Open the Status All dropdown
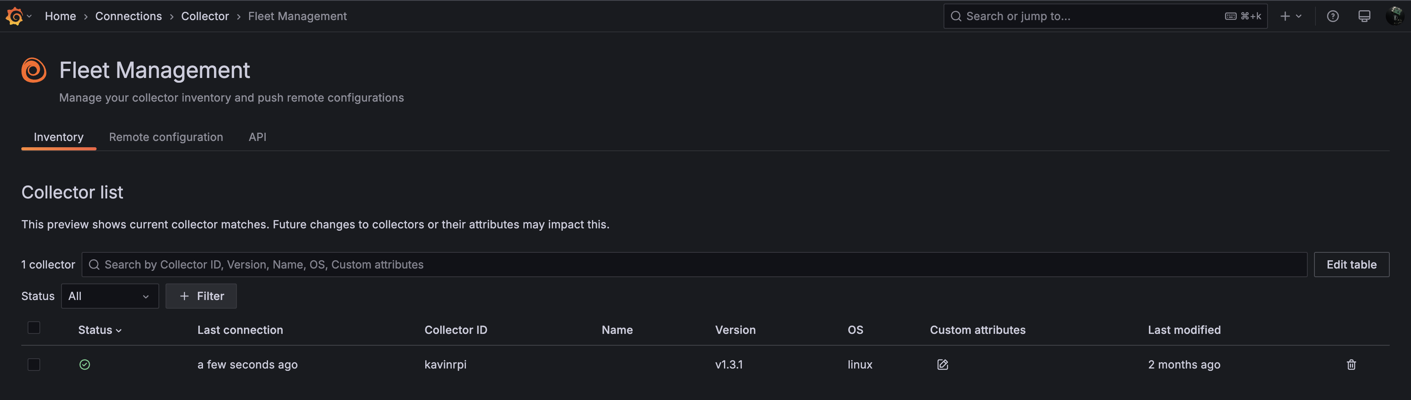The height and width of the screenshot is (400, 1411). coord(110,296)
